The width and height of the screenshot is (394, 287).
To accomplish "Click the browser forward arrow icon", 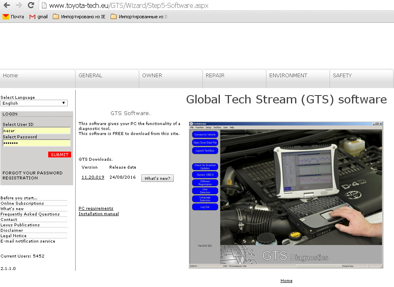I will tap(19, 5).
